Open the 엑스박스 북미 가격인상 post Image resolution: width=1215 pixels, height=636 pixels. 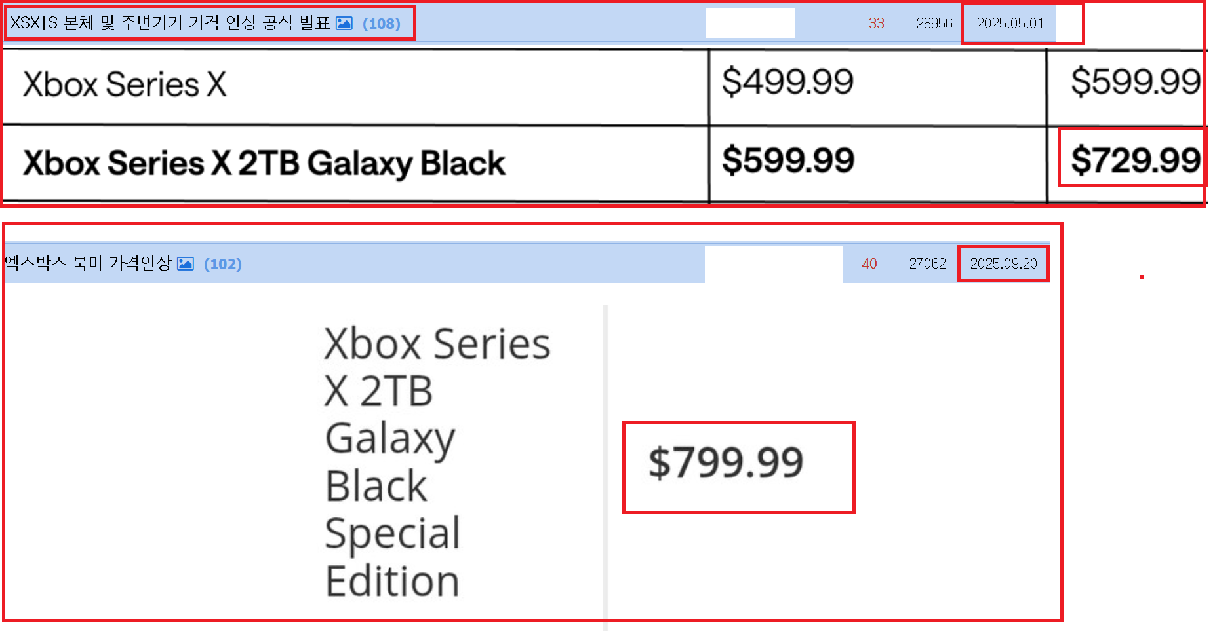click(88, 263)
